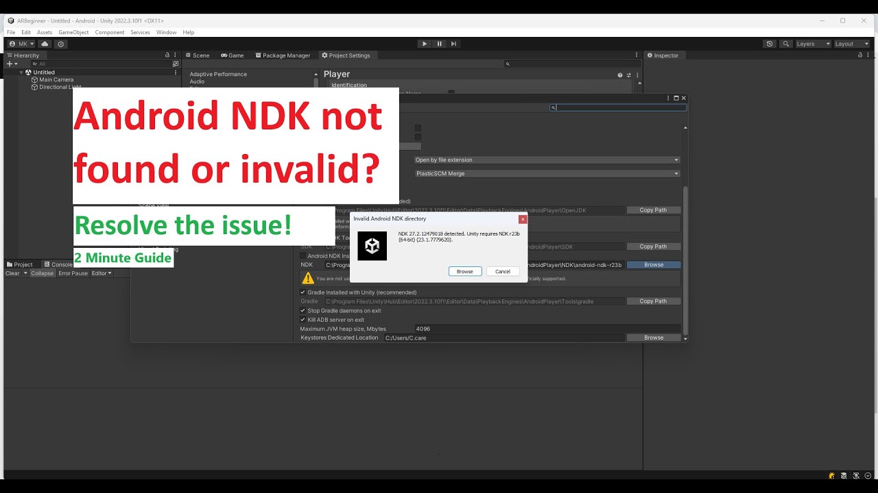Close the Invalid Android NDK directory dialog
Screen dimensions: 878x493
pos(523,219)
